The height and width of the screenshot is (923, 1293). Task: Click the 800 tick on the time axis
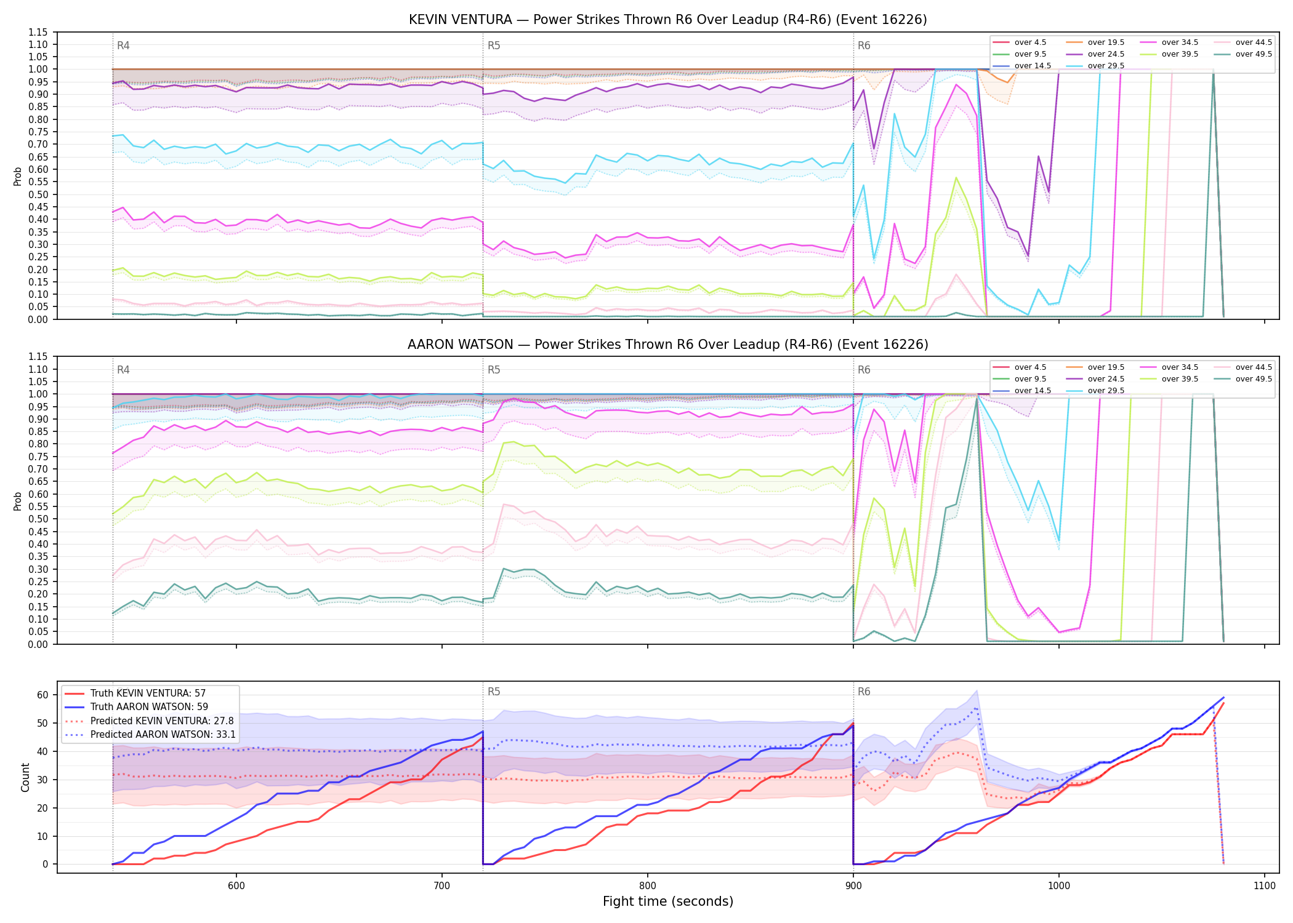click(648, 885)
